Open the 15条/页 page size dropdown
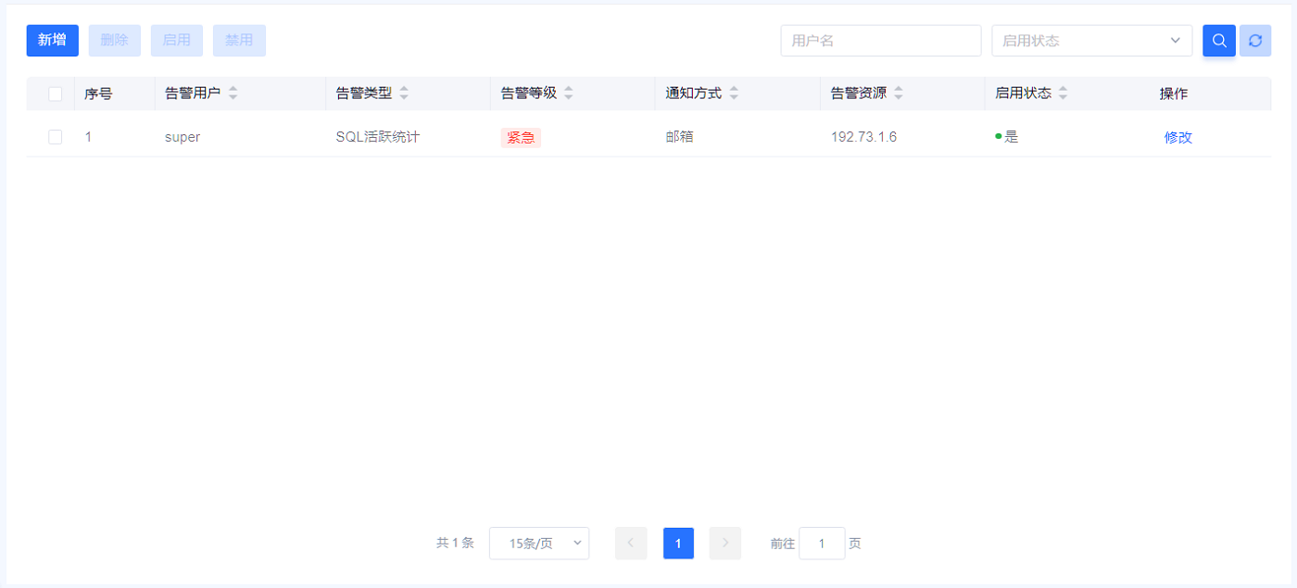The width and height of the screenshot is (1297, 588). (539, 544)
